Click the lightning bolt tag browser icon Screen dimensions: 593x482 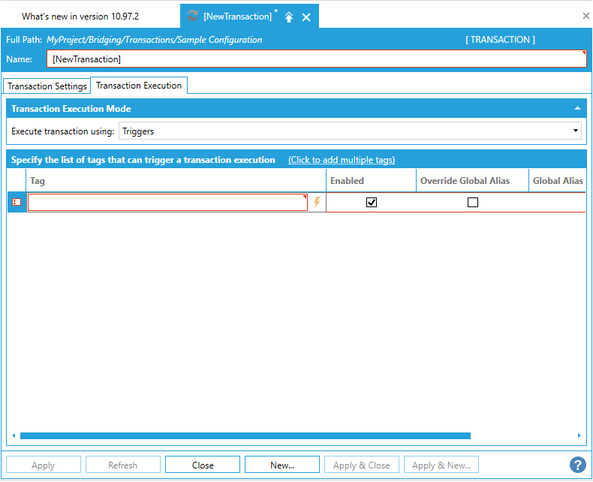pos(317,202)
